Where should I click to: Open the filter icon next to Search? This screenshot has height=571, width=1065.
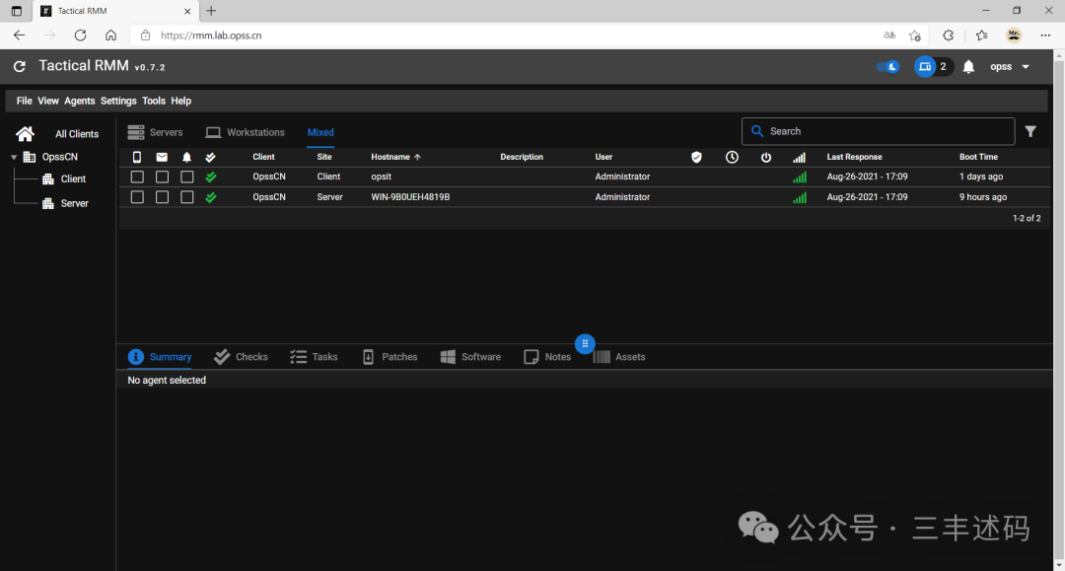(1030, 132)
